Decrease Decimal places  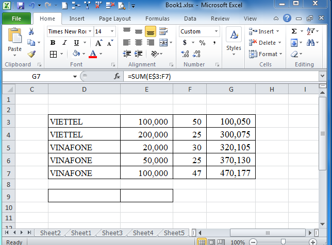pyautogui.click(x=196, y=54)
